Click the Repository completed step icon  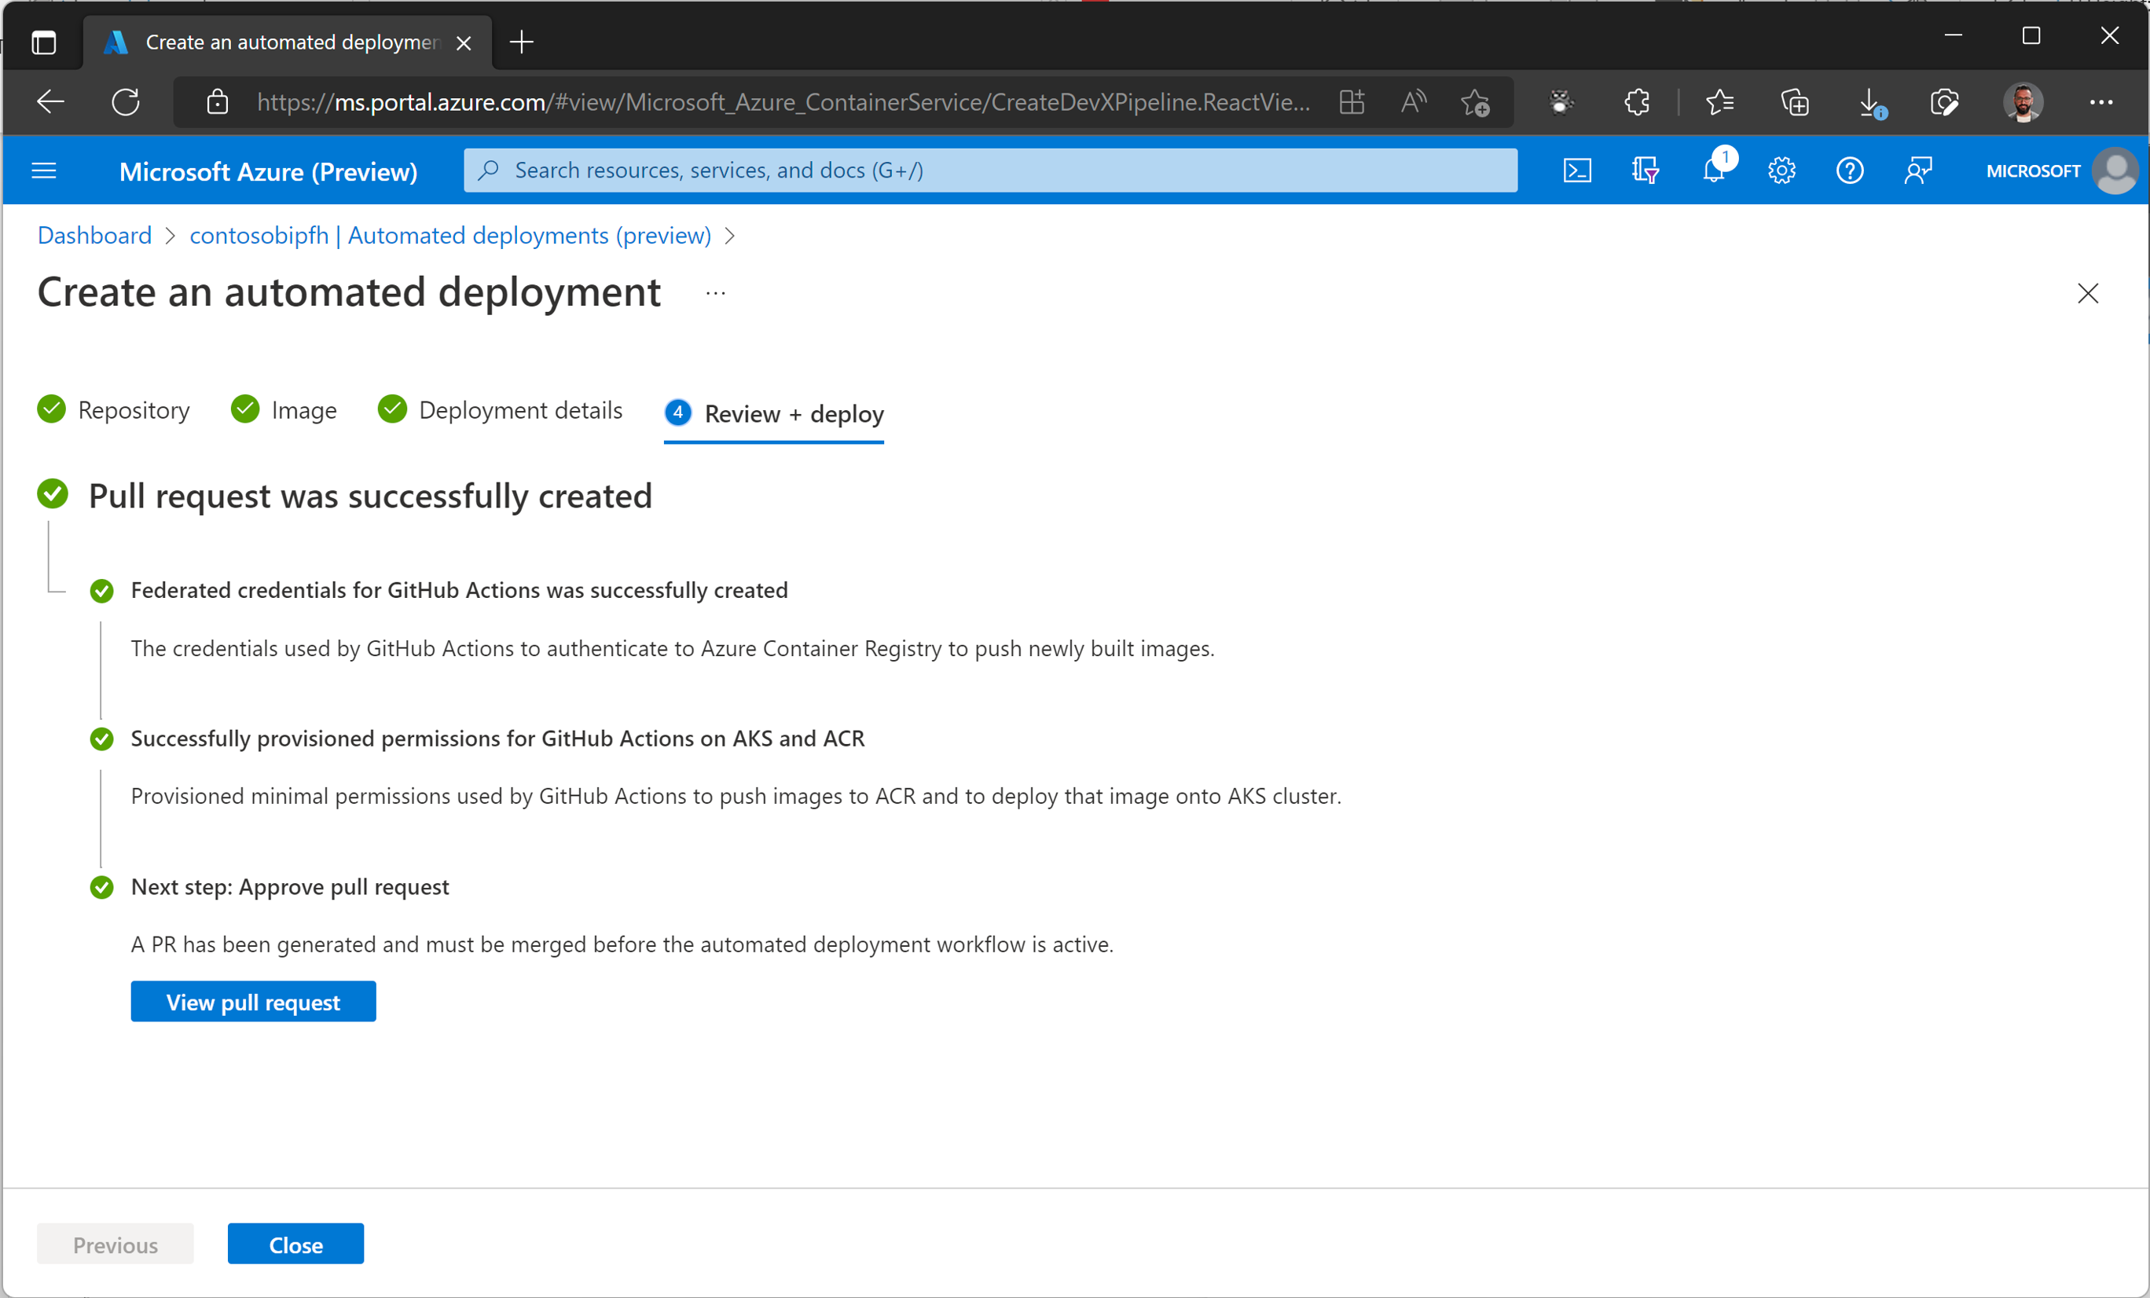[x=53, y=412]
